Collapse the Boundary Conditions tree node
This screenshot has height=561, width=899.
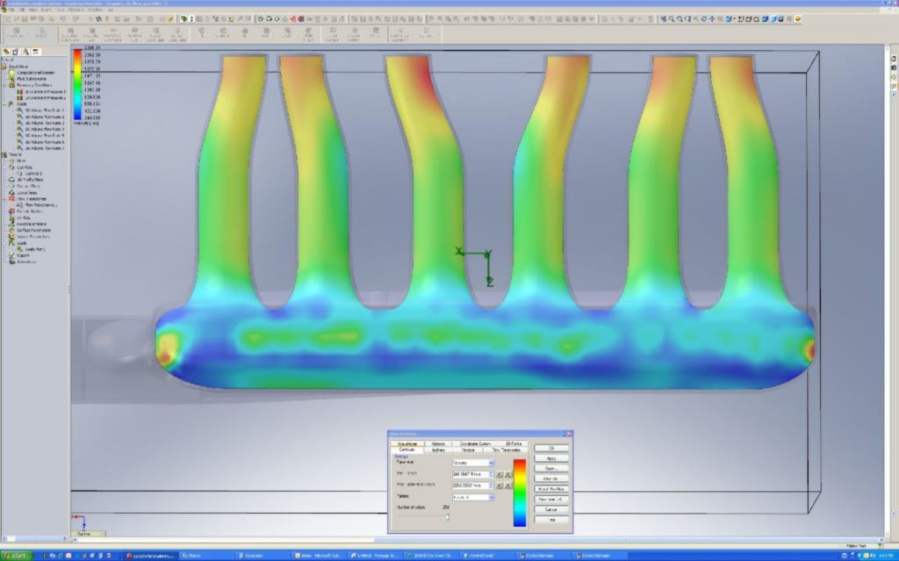point(4,84)
